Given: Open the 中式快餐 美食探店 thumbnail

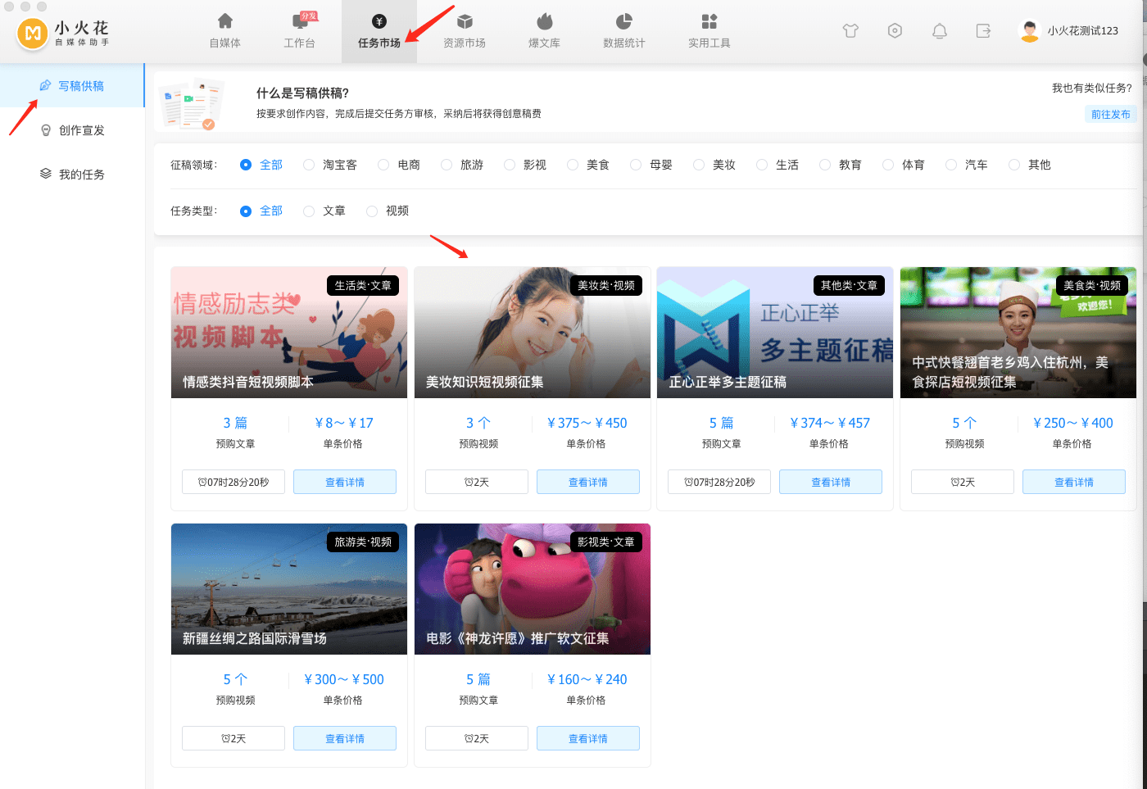Looking at the screenshot, I should pyautogui.click(x=1018, y=333).
